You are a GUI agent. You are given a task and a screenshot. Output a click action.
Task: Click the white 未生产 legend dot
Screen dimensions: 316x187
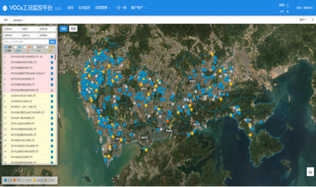(23, 180)
